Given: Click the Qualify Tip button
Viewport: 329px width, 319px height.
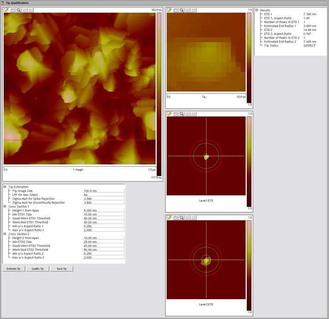Looking at the screenshot, I should (x=38, y=269).
